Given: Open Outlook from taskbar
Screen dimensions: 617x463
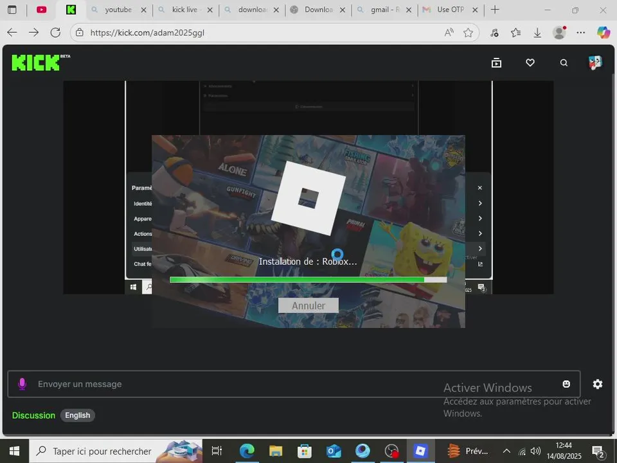Looking at the screenshot, I should (334, 451).
